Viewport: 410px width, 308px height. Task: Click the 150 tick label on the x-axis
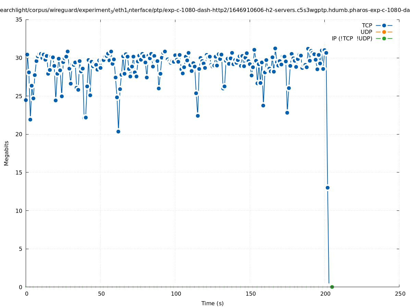click(x=250, y=294)
